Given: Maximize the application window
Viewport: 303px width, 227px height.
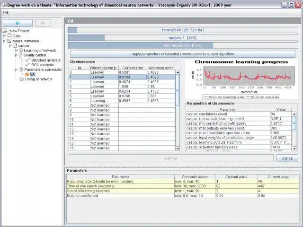Looking at the screenshot, I should coord(291,5).
